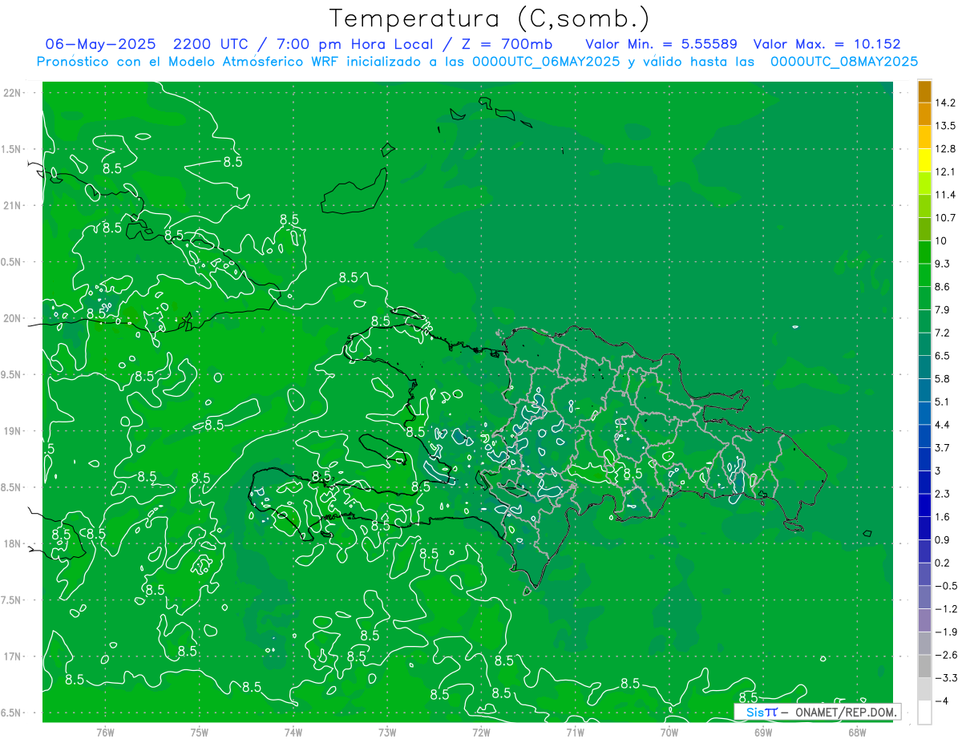Select valid-until time "0000UTC_08MAY2025"

[x=844, y=61]
